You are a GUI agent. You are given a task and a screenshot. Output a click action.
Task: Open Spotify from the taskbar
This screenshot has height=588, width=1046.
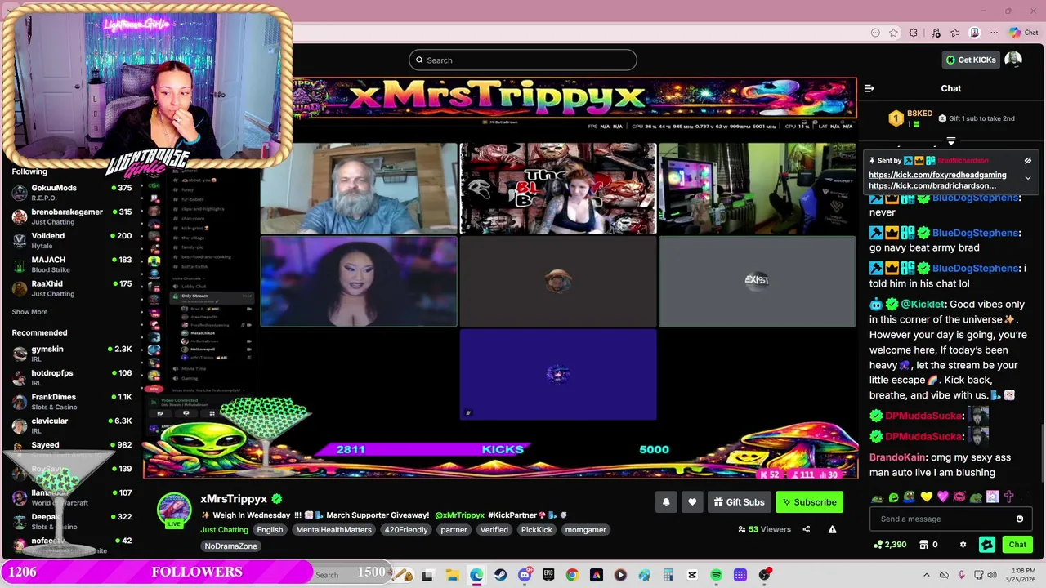[716, 575]
